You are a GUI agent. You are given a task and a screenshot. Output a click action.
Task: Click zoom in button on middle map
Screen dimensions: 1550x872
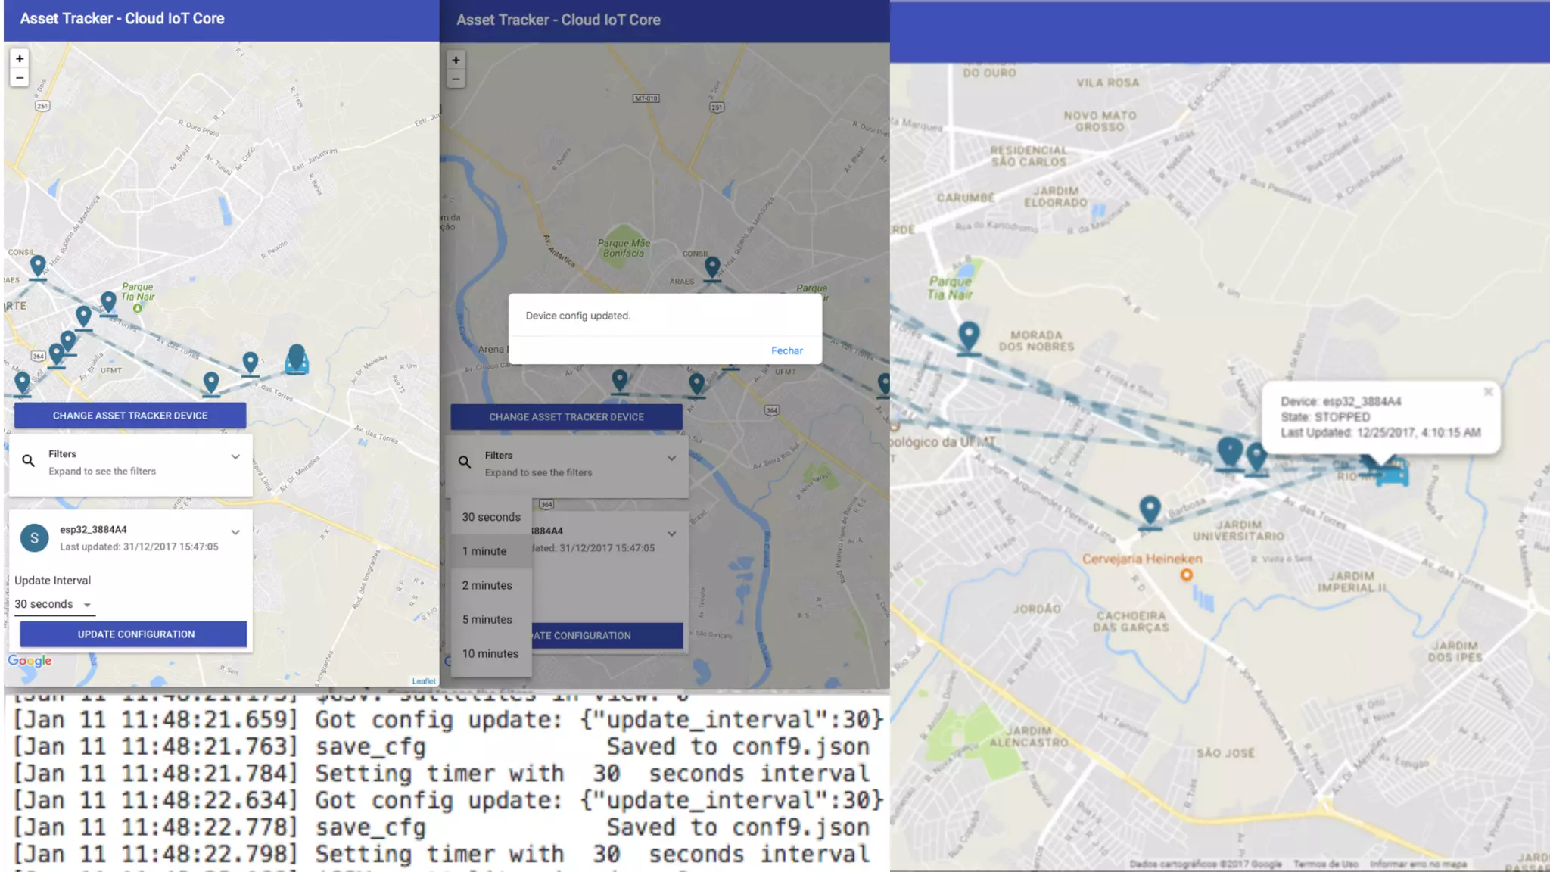click(456, 60)
